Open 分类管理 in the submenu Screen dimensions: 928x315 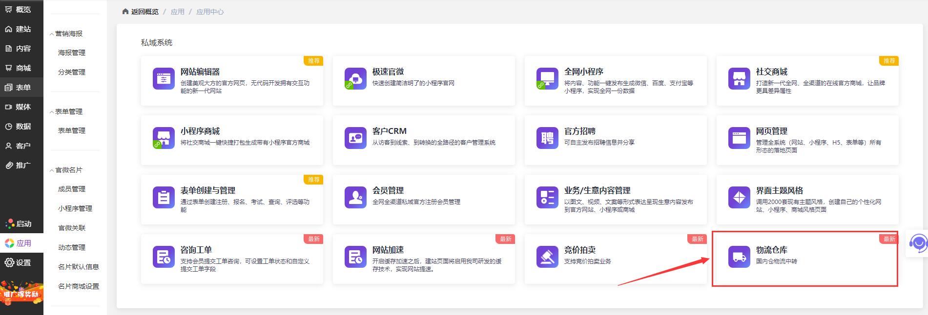click(x=72, y=72)
